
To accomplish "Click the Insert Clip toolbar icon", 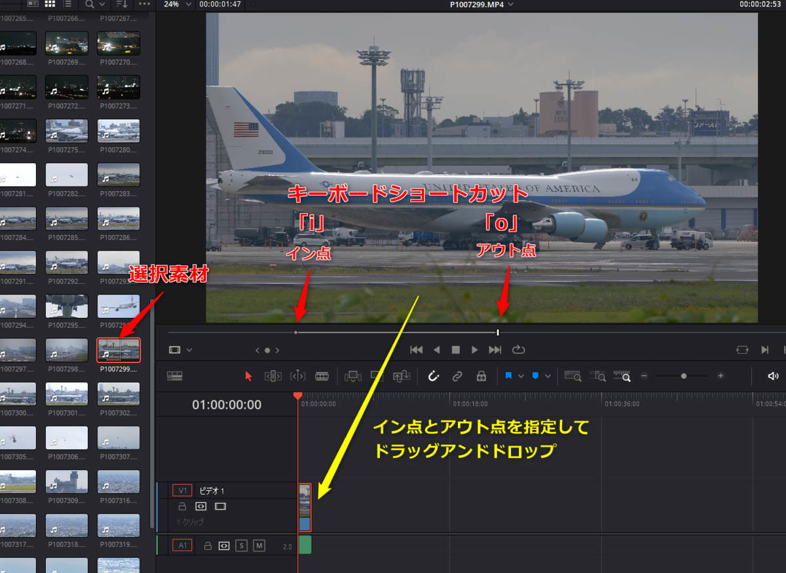I will tap(353, 376).
